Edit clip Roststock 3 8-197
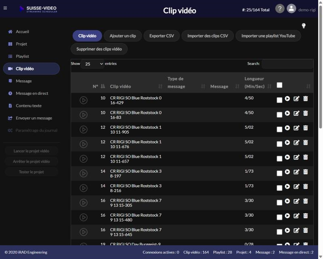The width and height of the screenshot is (323, 259). click(x=296, y=172)
